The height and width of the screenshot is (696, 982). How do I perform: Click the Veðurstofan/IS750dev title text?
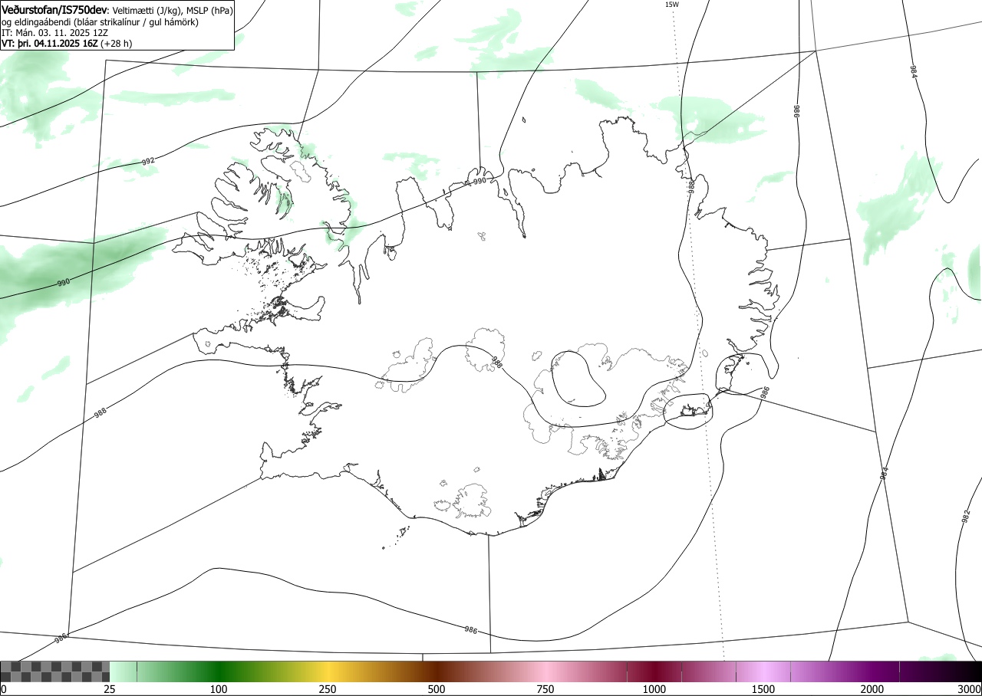click(x=55, y=11)
